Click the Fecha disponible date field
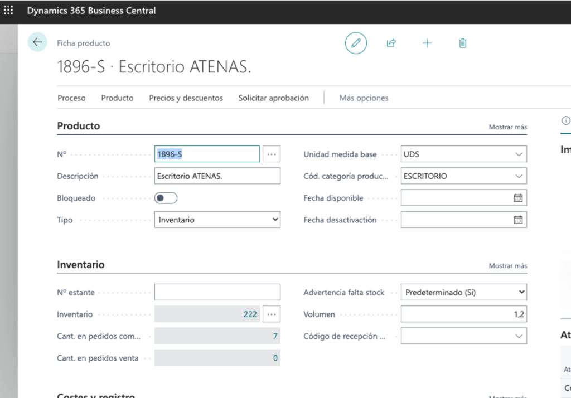Image resolution: width=571 pixels, height=398 pixels. (463, 198)
